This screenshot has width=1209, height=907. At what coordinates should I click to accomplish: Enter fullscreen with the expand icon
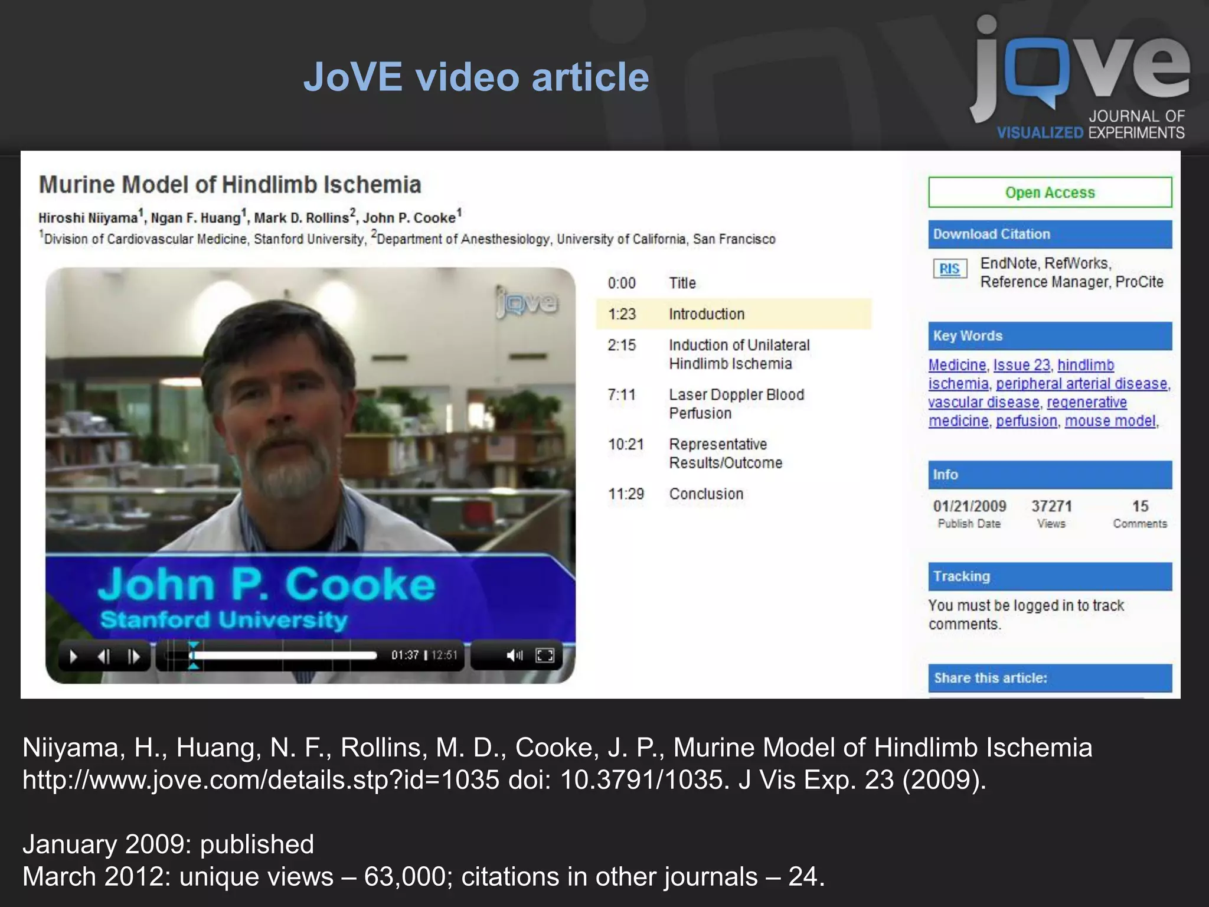(x=544, y=655)
